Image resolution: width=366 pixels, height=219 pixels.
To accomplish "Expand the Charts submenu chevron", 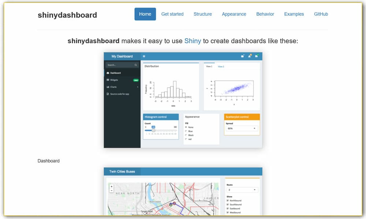I will tap(138, 87).
